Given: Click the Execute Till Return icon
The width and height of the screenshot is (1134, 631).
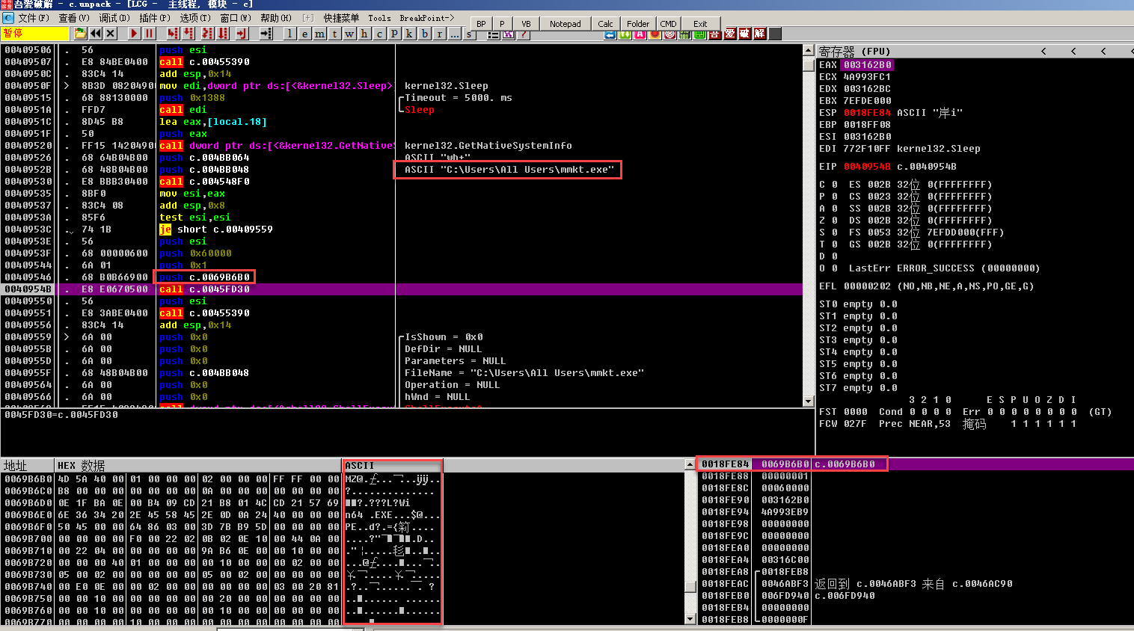Looking at the screenshot, I should (x=242, y=34).
